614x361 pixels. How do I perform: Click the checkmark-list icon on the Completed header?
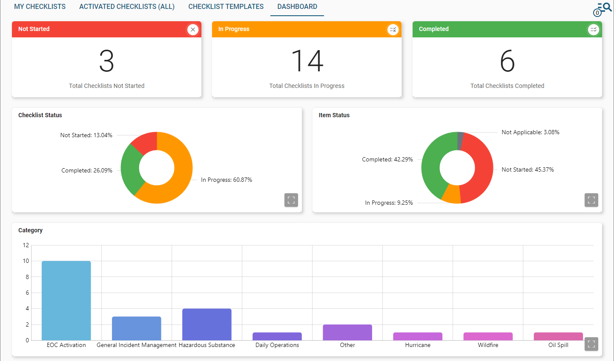(594, 29)
